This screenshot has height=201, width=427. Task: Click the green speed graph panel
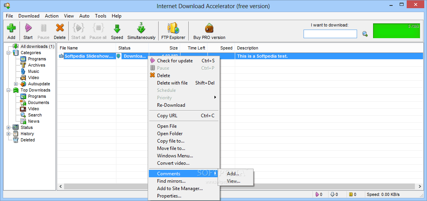(x=397, y=31)
